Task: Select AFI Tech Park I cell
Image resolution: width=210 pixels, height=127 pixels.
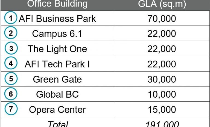Action: click(x=57, y=64)
